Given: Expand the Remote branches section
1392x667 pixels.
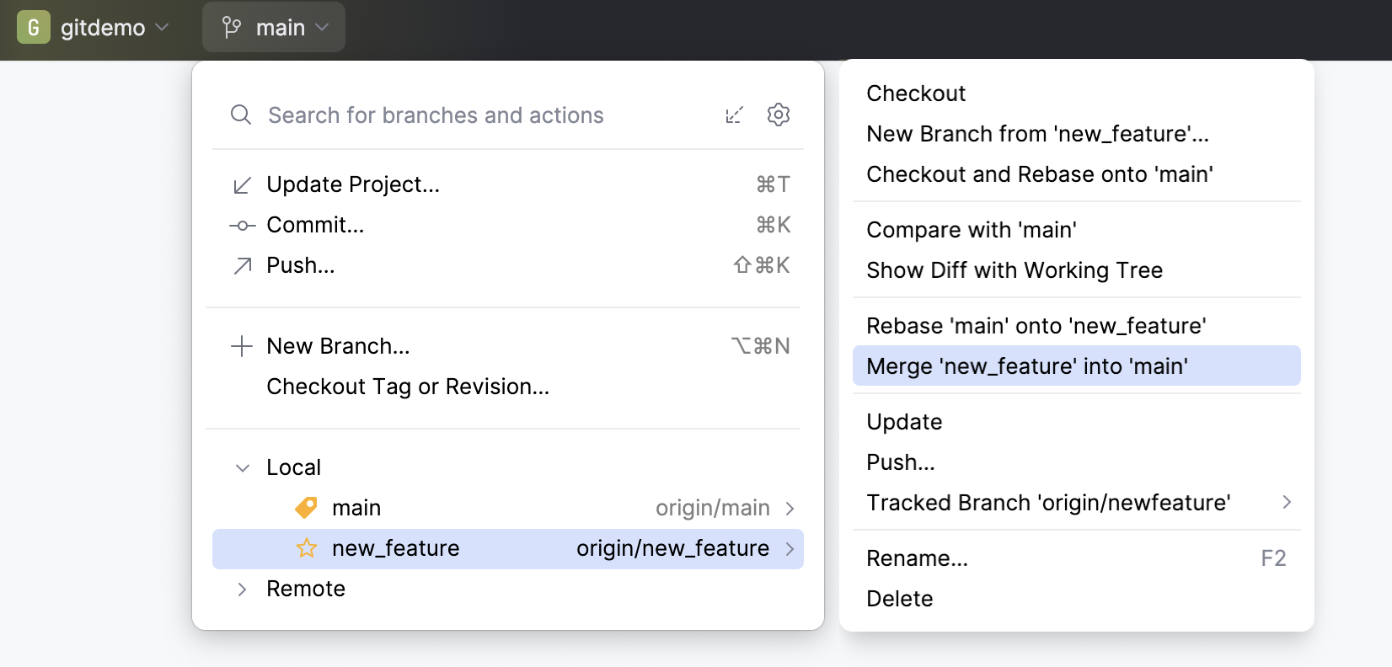Looking at the screenshot, I should 242,589.
